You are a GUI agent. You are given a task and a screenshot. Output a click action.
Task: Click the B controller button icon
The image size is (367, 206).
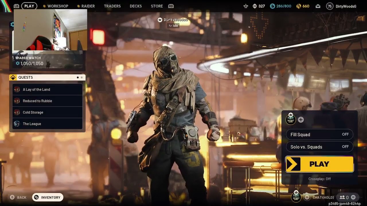12,197
